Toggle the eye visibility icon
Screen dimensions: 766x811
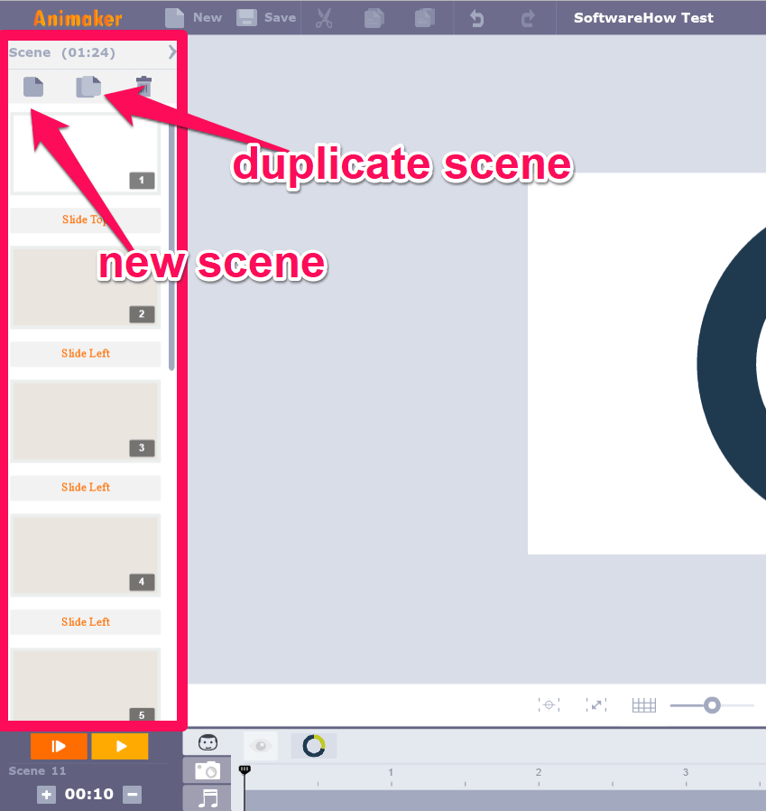(261, 746)
